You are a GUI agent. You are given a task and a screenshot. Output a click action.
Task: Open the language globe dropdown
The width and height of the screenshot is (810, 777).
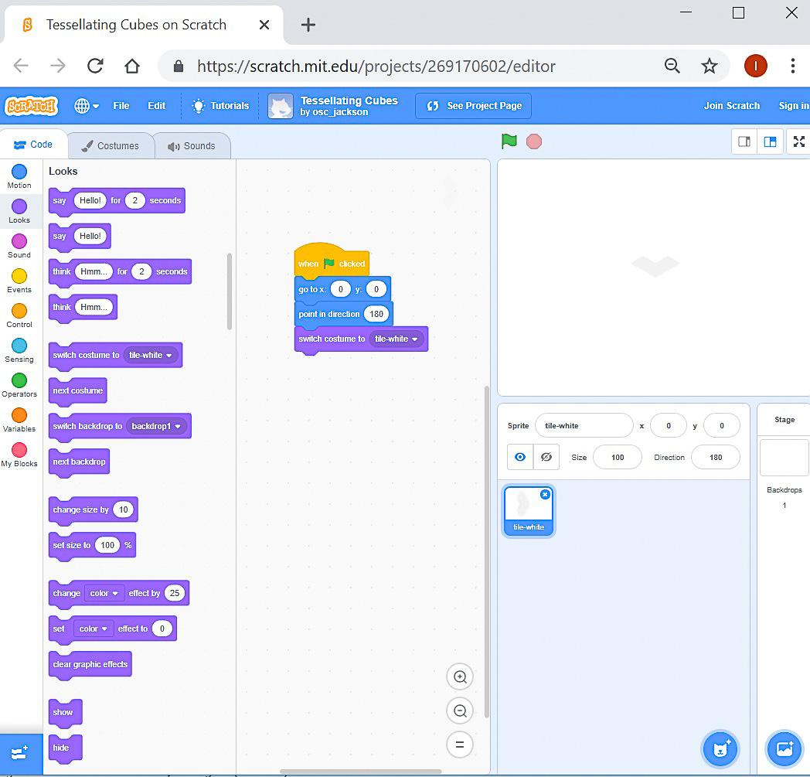click(87, 106)
